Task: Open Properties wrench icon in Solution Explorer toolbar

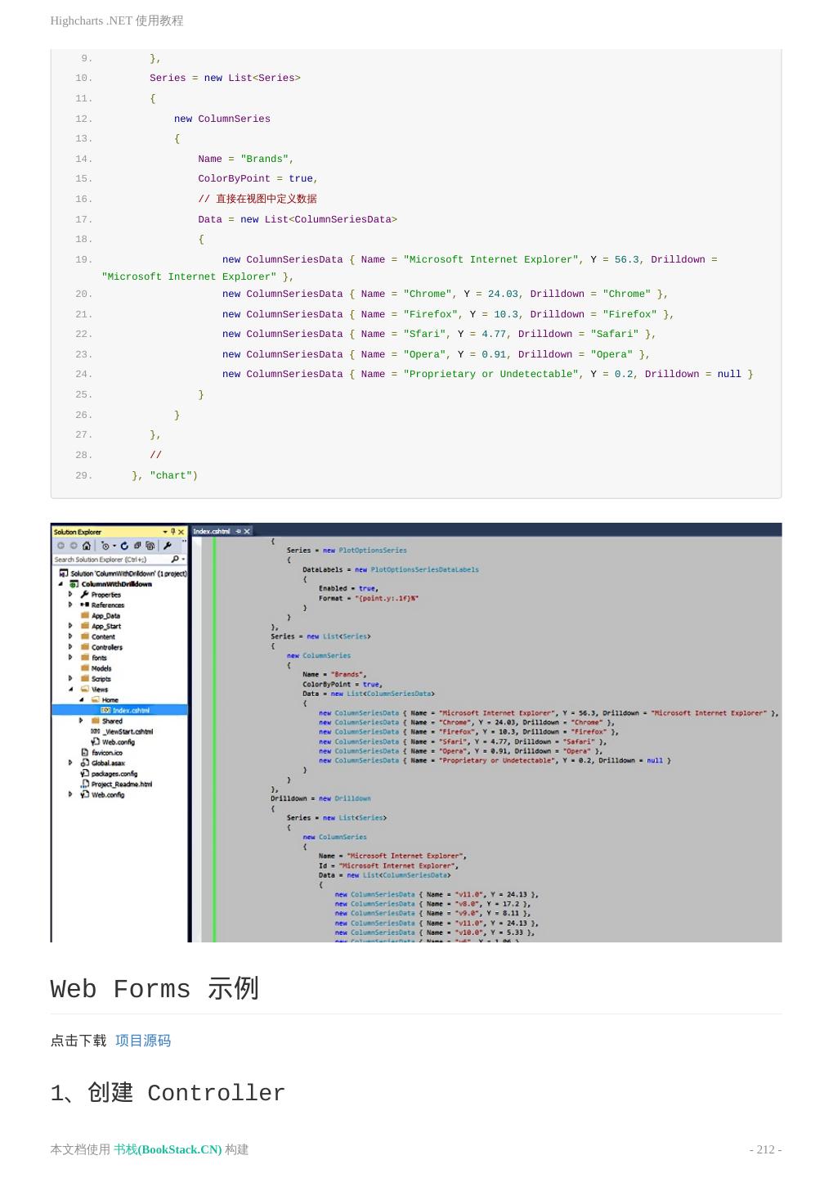Action: pyautogui.click(x=167, y=546)
